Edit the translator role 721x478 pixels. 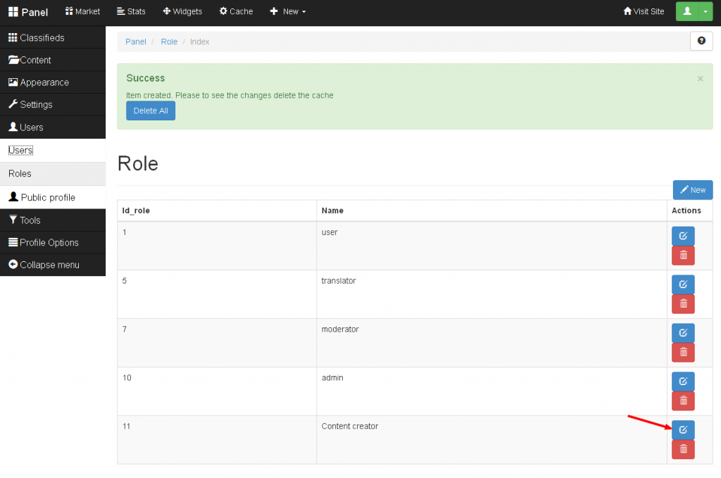[x=682, y=284]
